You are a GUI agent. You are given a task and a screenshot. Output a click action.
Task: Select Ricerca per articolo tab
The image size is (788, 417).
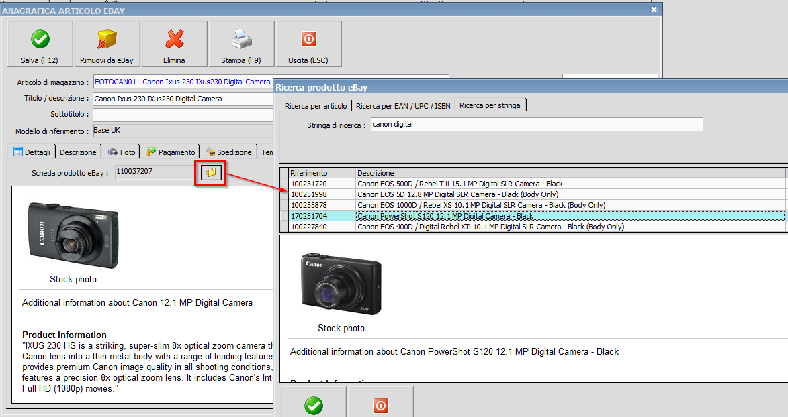pyautogui.click(x=316, y=106)
